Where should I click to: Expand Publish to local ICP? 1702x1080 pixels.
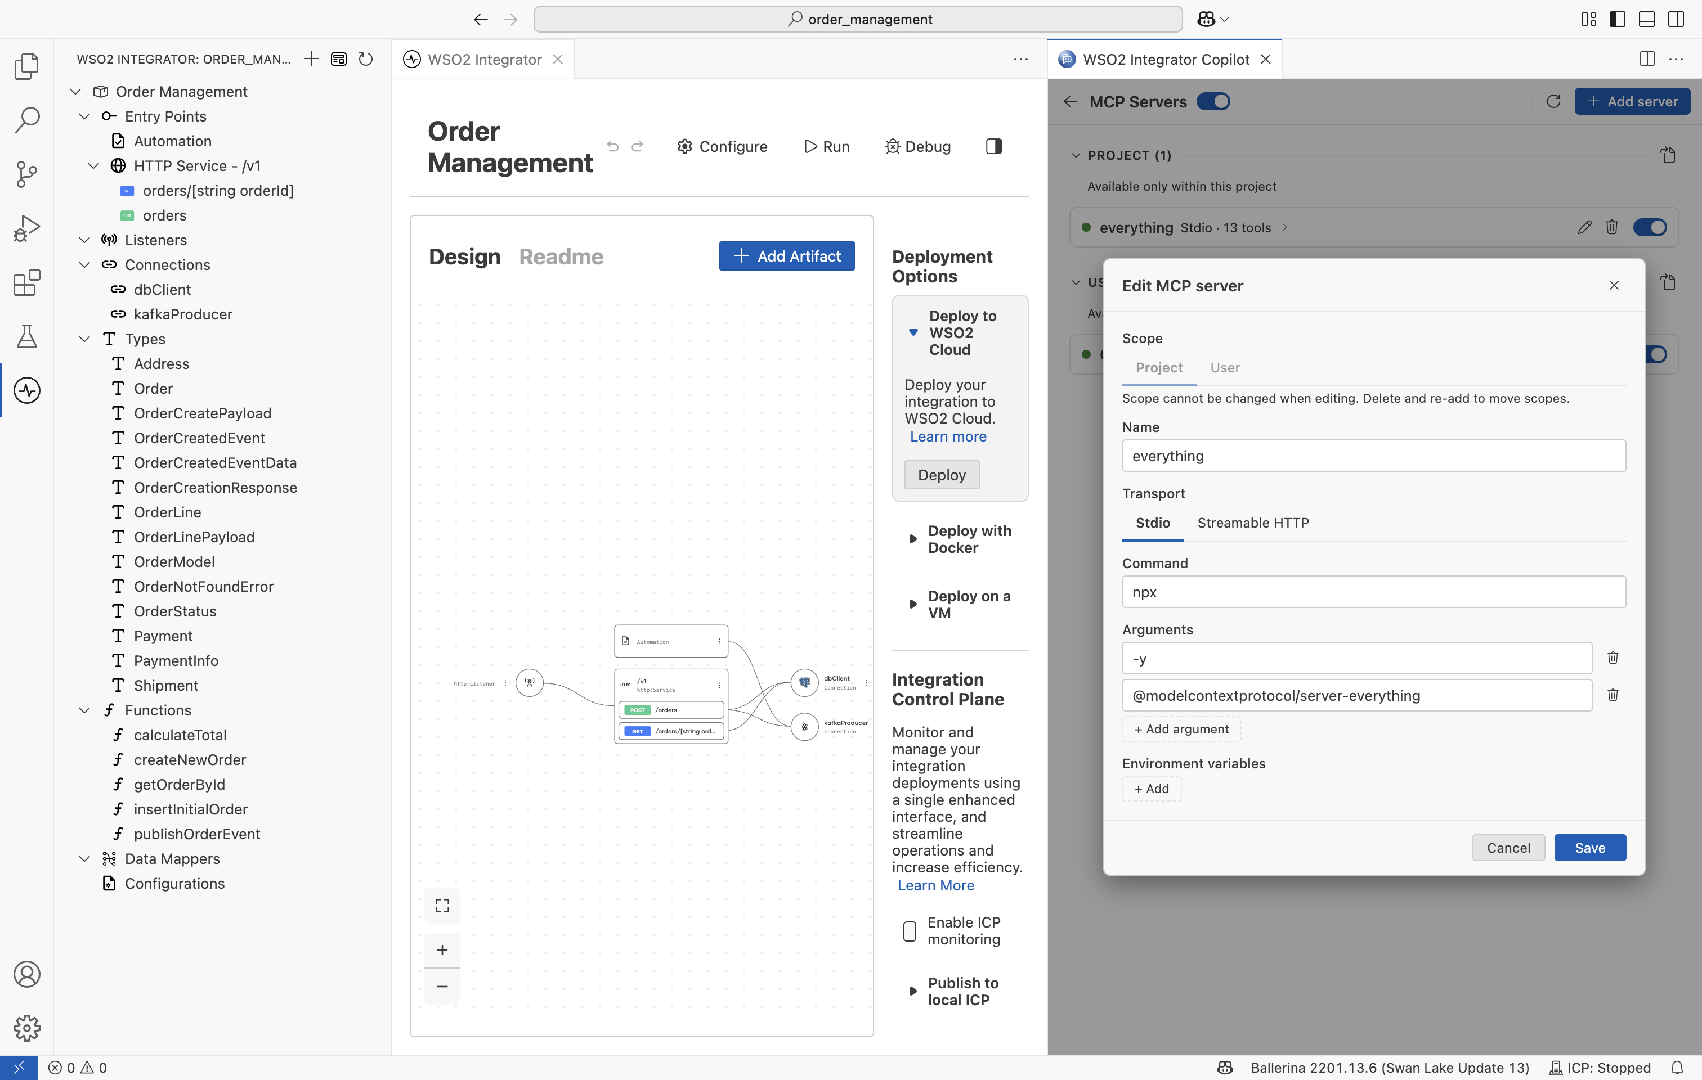pyautogui.click(x=912, y=992)
